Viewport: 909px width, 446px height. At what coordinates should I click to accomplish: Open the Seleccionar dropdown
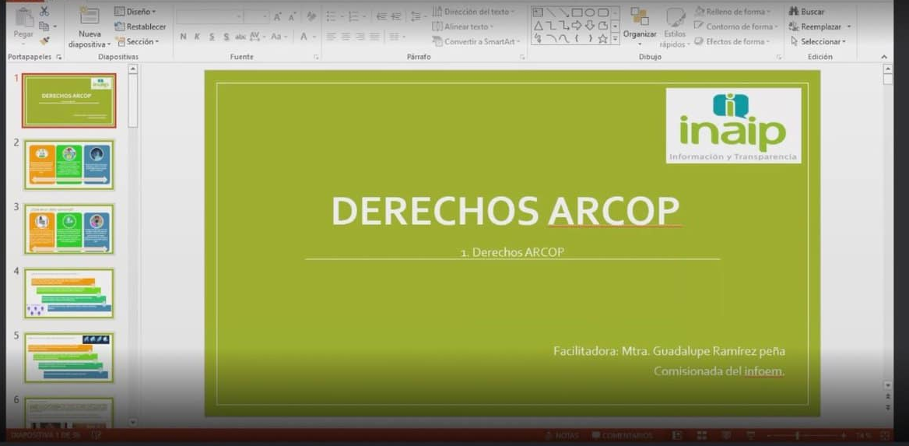click(818, 41)
